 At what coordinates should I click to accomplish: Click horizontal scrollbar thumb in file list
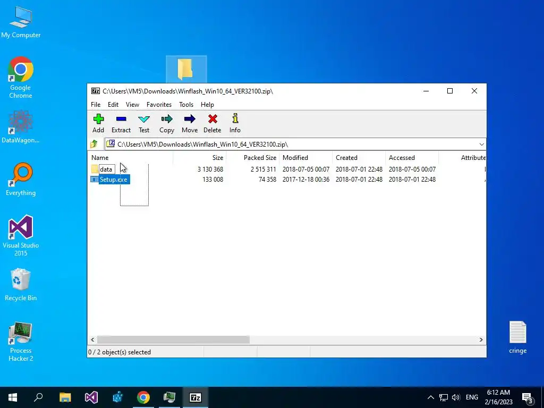[x=173, y=339]
